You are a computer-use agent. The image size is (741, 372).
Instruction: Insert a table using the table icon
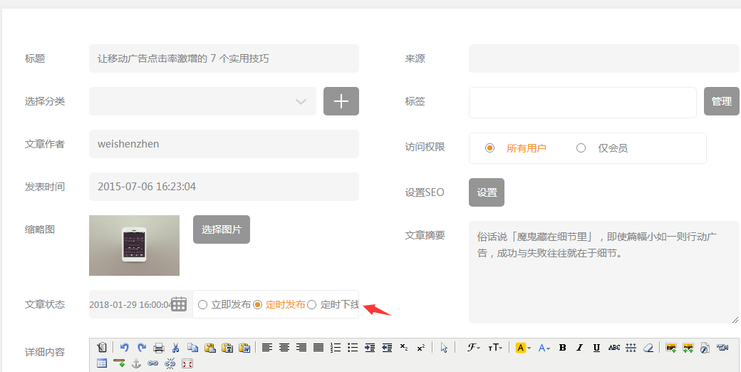[x=102, y=363]
